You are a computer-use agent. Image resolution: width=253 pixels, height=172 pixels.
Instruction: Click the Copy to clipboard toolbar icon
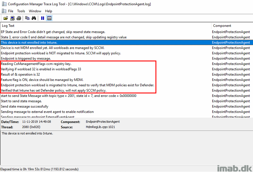point(27,18)
